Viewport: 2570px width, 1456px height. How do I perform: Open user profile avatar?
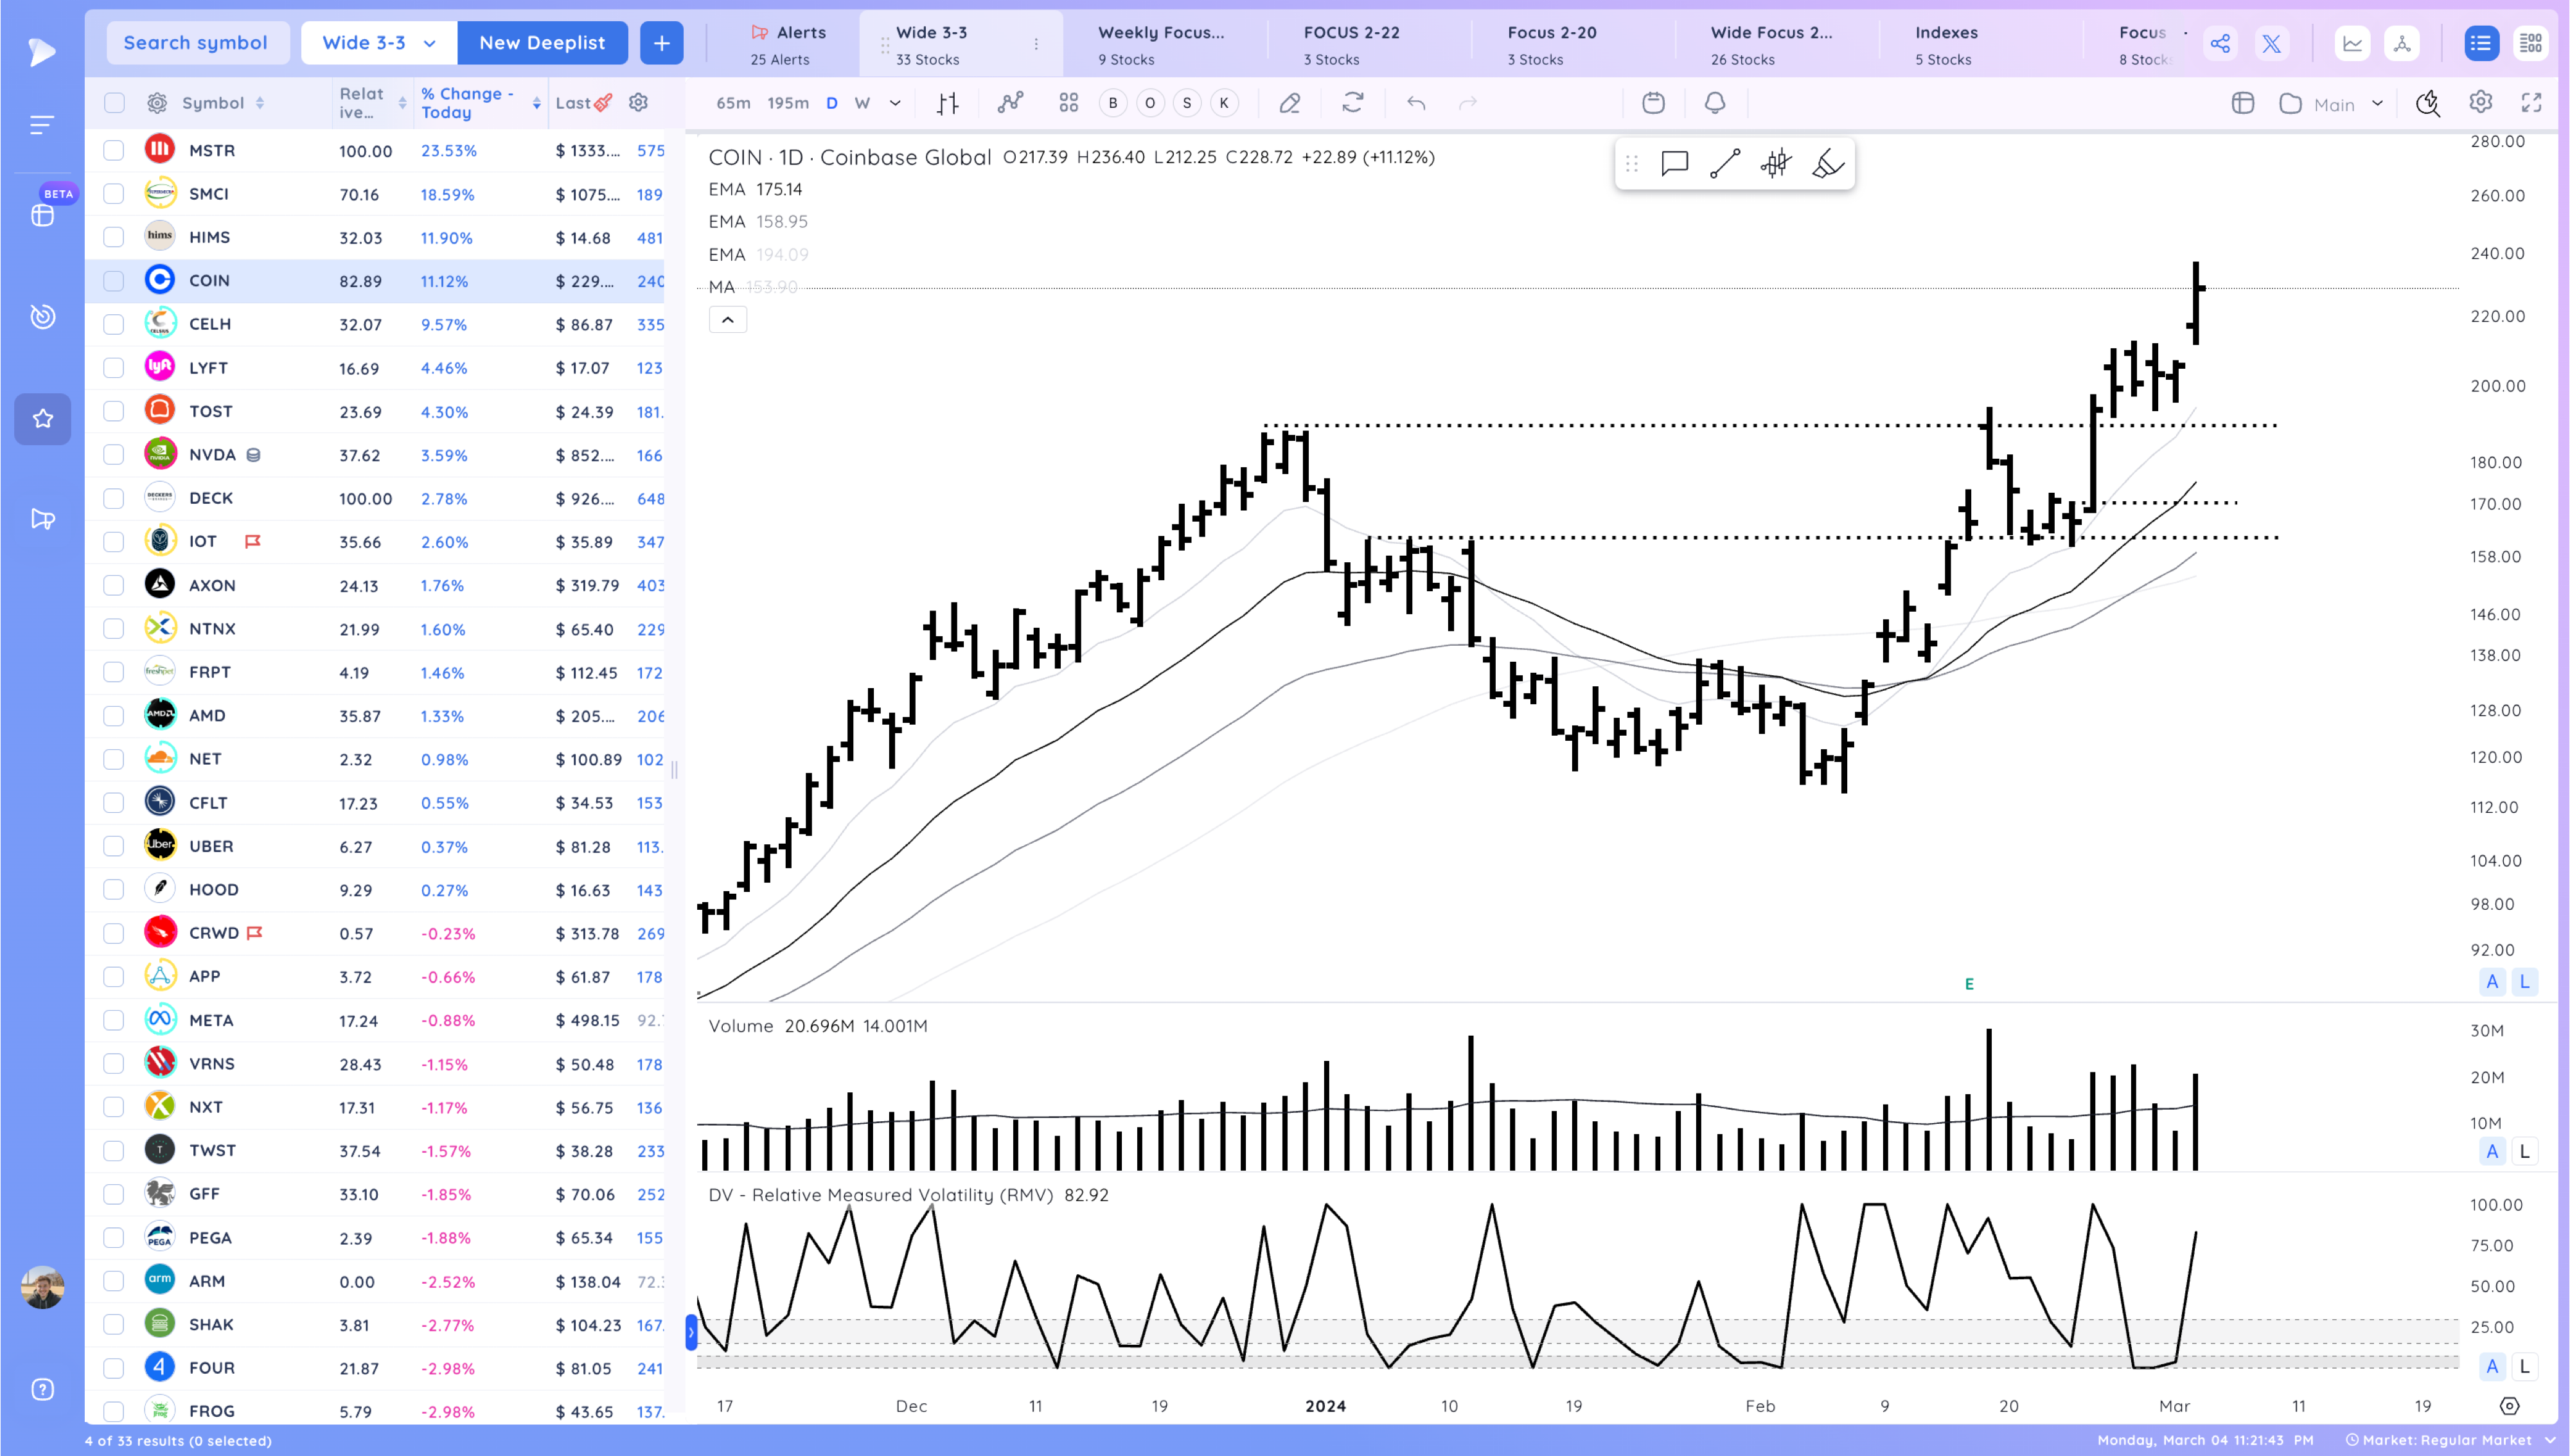coord(42,1287)
